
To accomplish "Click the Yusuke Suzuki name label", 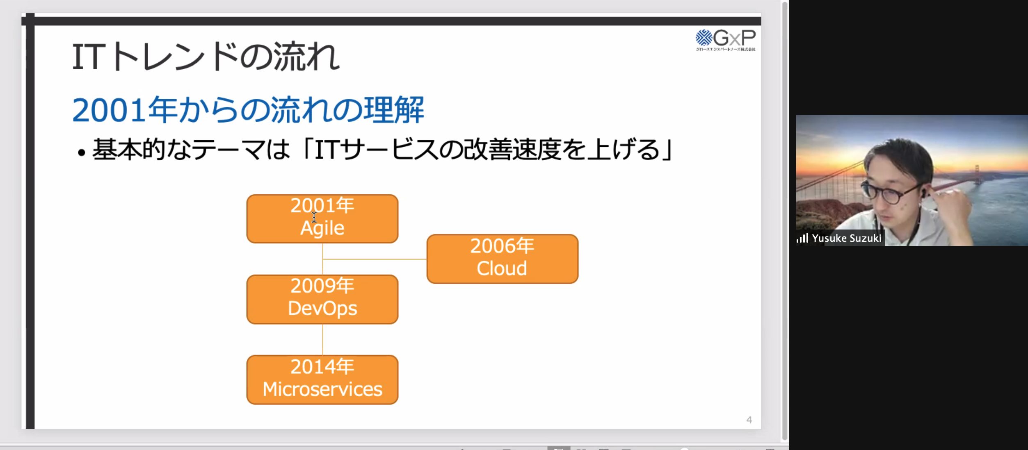I will click(846, 238).
